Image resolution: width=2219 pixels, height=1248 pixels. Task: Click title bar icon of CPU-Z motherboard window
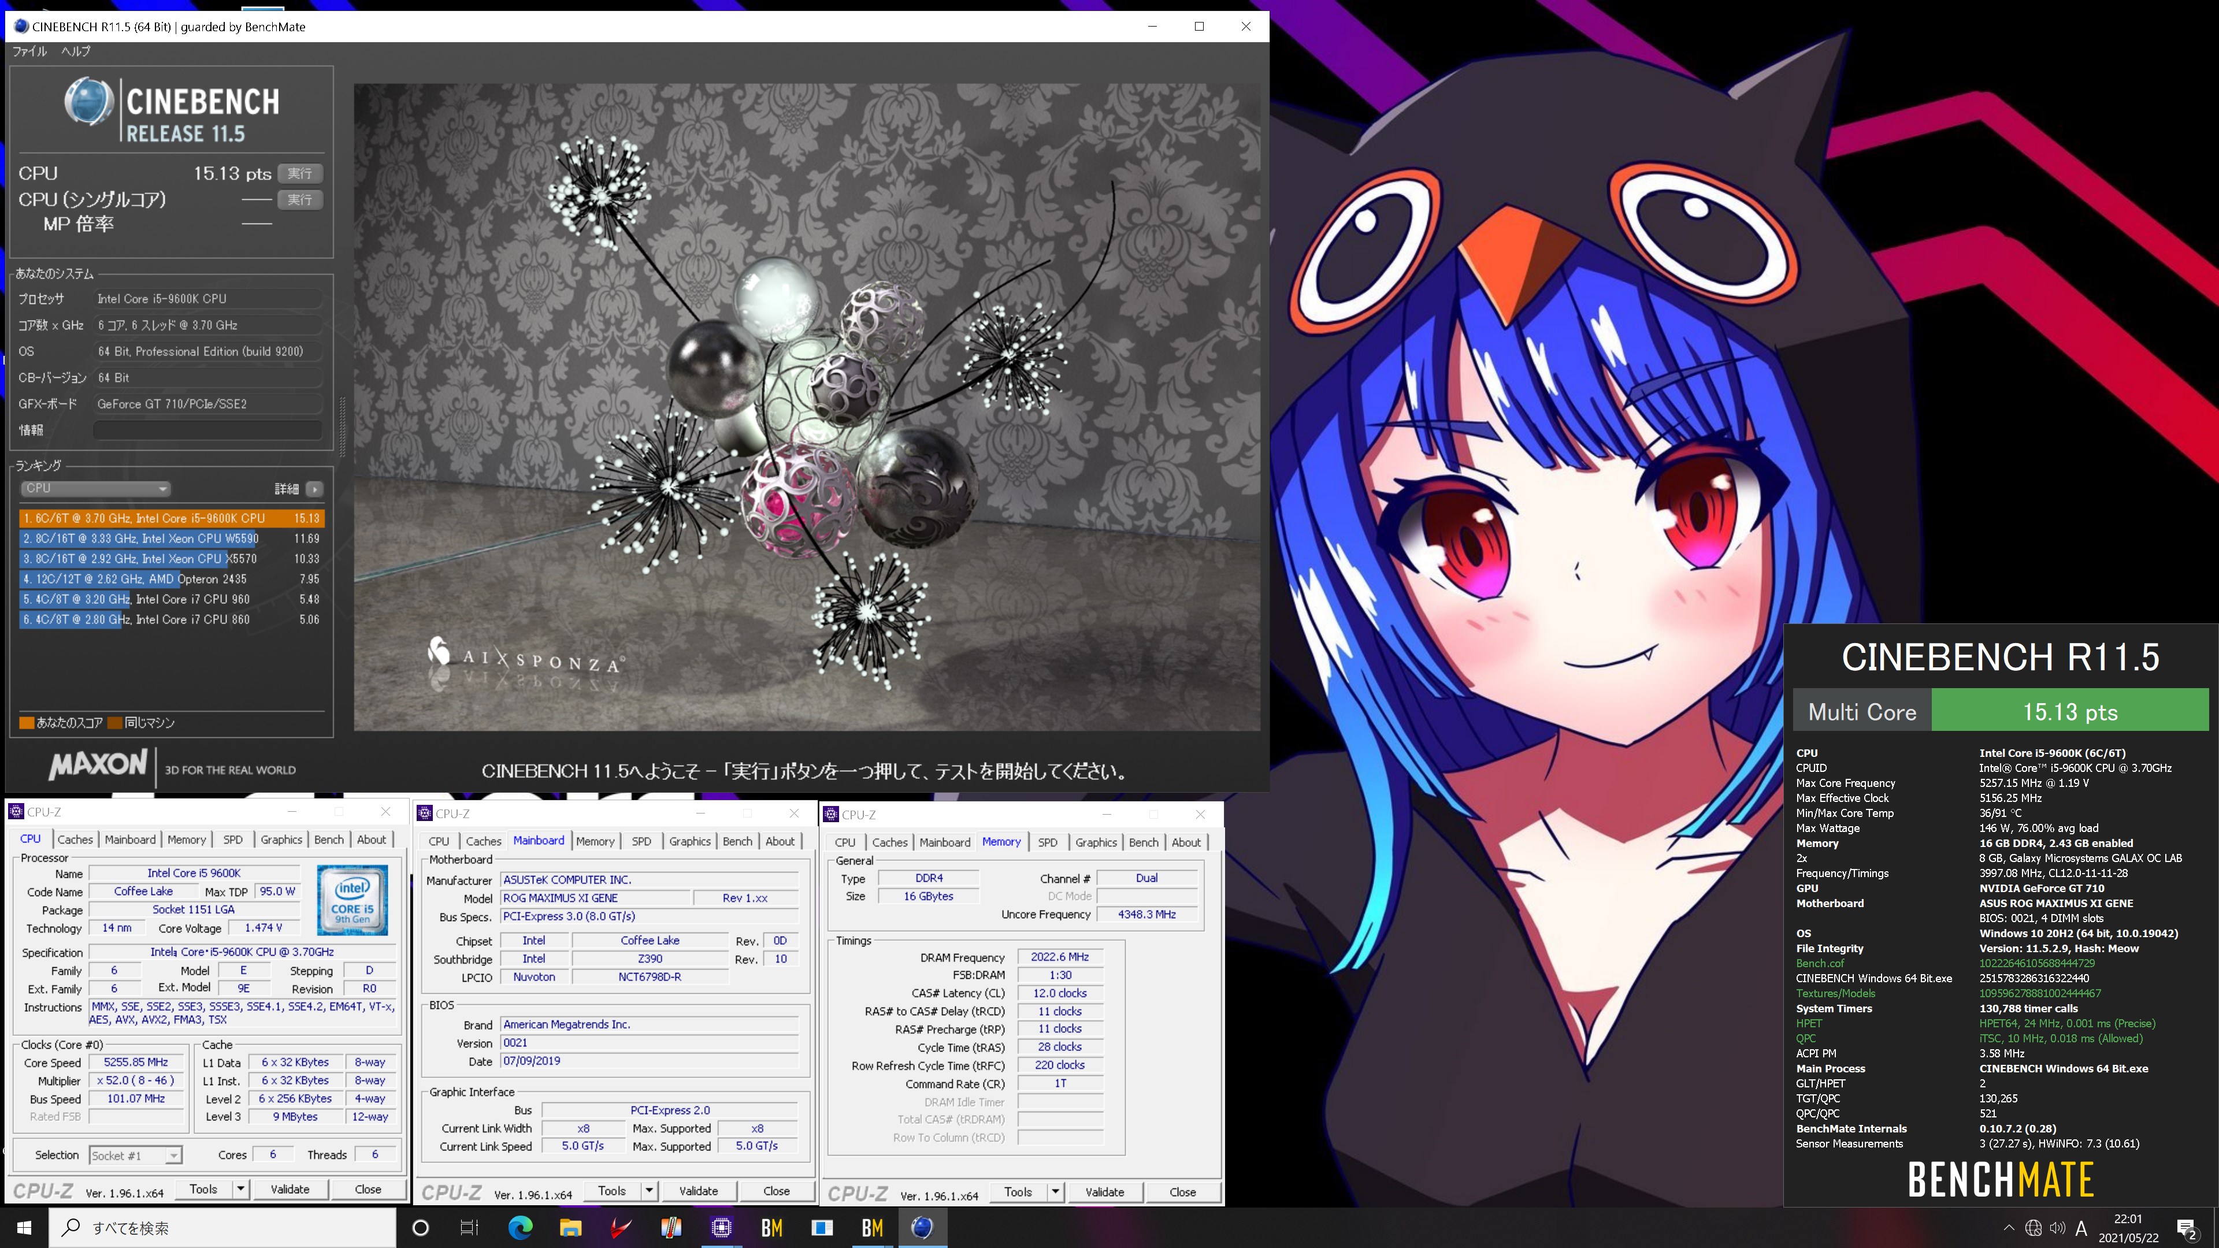tap(425, 814)
